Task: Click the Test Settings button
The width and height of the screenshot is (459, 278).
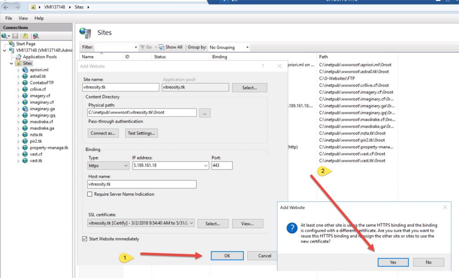Action: (141, 133)
